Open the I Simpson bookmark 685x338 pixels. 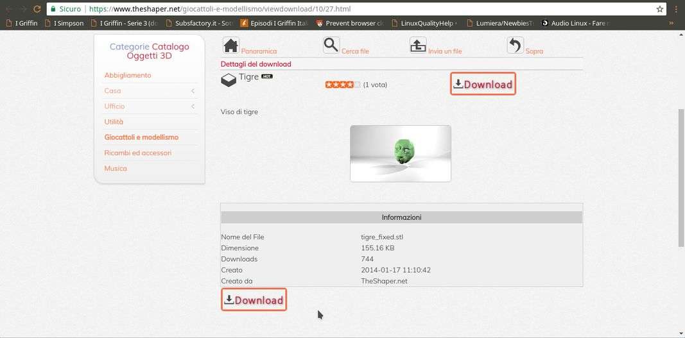(x=64, y=23)
